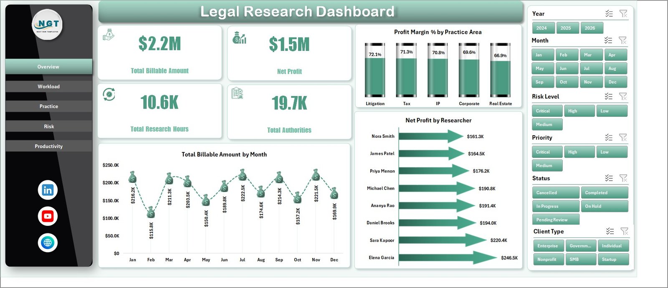This screenshot has height=288, width=668.
Task: Toggle multi-select icon for the Risk Level slicer
Action: [609, 96]
